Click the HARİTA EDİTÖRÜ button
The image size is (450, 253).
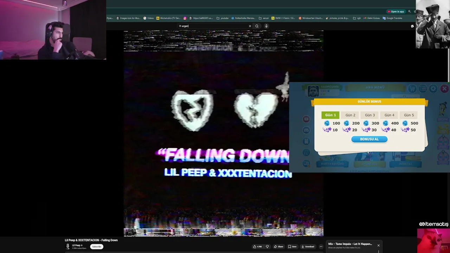332,164
